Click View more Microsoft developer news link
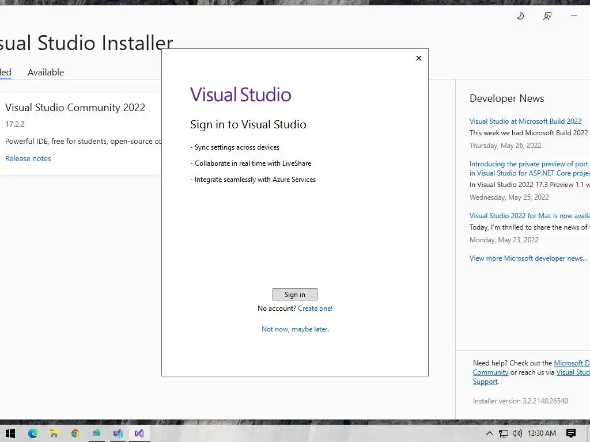 click(x=528, y=258)
